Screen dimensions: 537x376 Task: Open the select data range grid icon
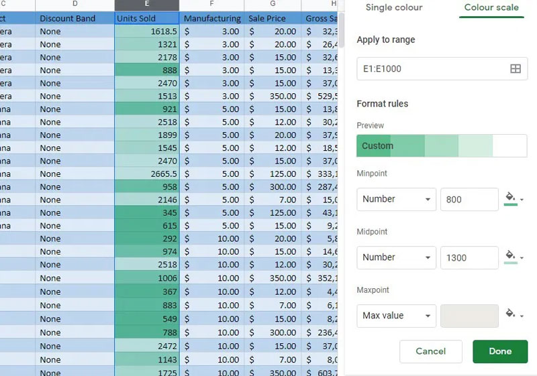[516, 69]
